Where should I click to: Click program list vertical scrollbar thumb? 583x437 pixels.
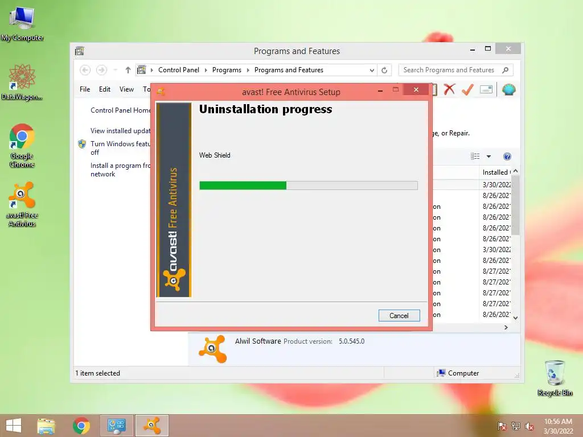[x=515, y=205]
